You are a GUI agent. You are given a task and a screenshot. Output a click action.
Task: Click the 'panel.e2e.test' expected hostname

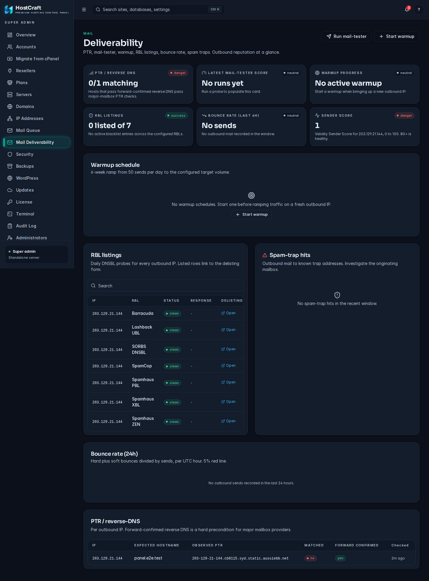pos(148,558)
